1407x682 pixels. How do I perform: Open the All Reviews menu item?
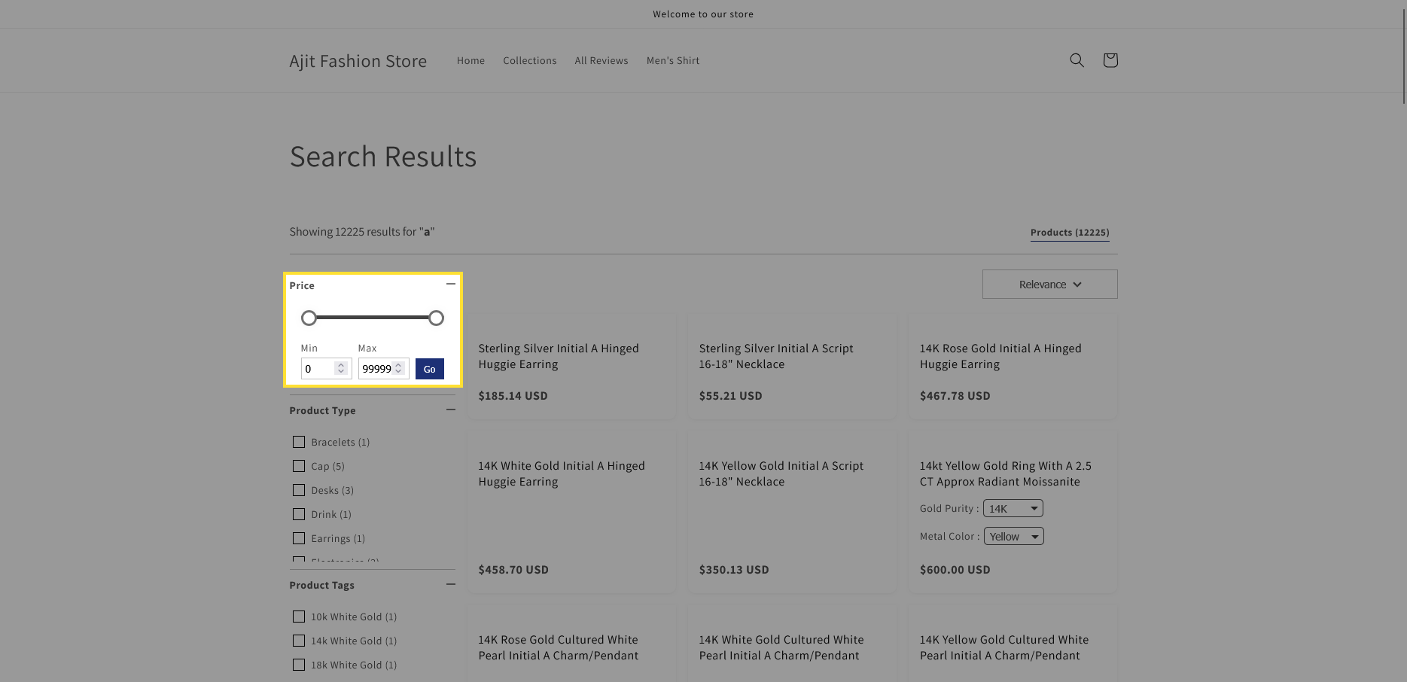601,61
